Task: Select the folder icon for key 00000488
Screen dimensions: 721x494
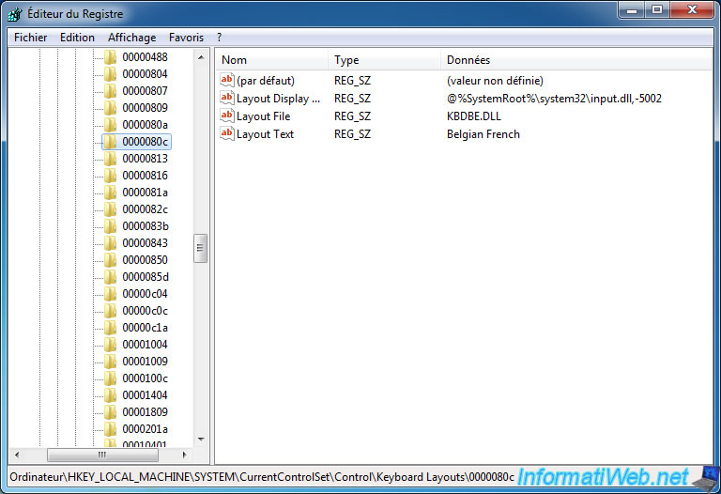Action: tap(111, 57)
